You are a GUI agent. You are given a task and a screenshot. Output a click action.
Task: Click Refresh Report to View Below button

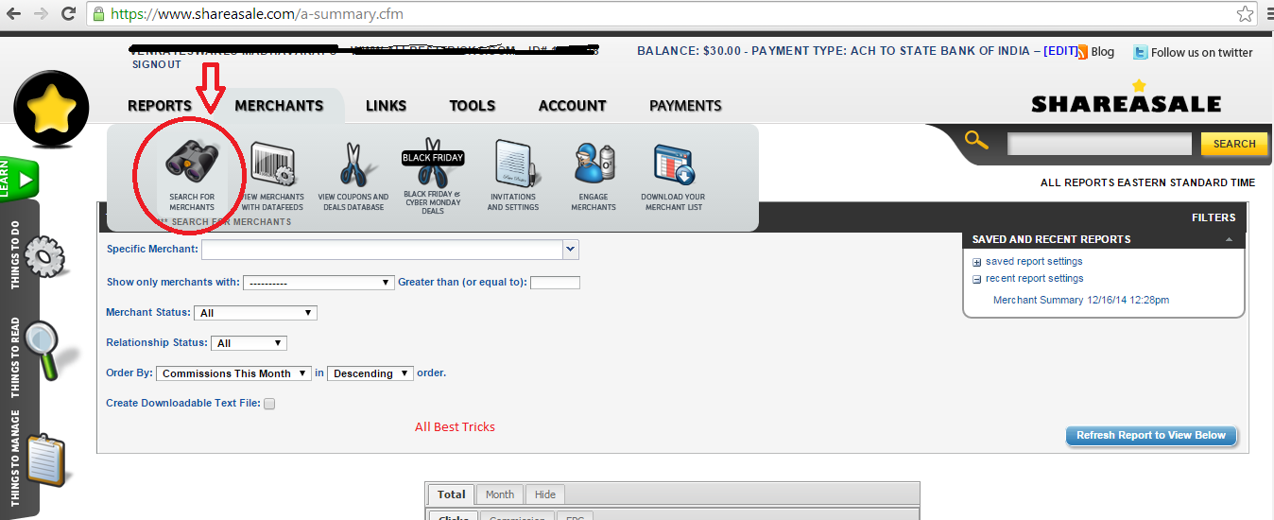tap(1151, 435)
